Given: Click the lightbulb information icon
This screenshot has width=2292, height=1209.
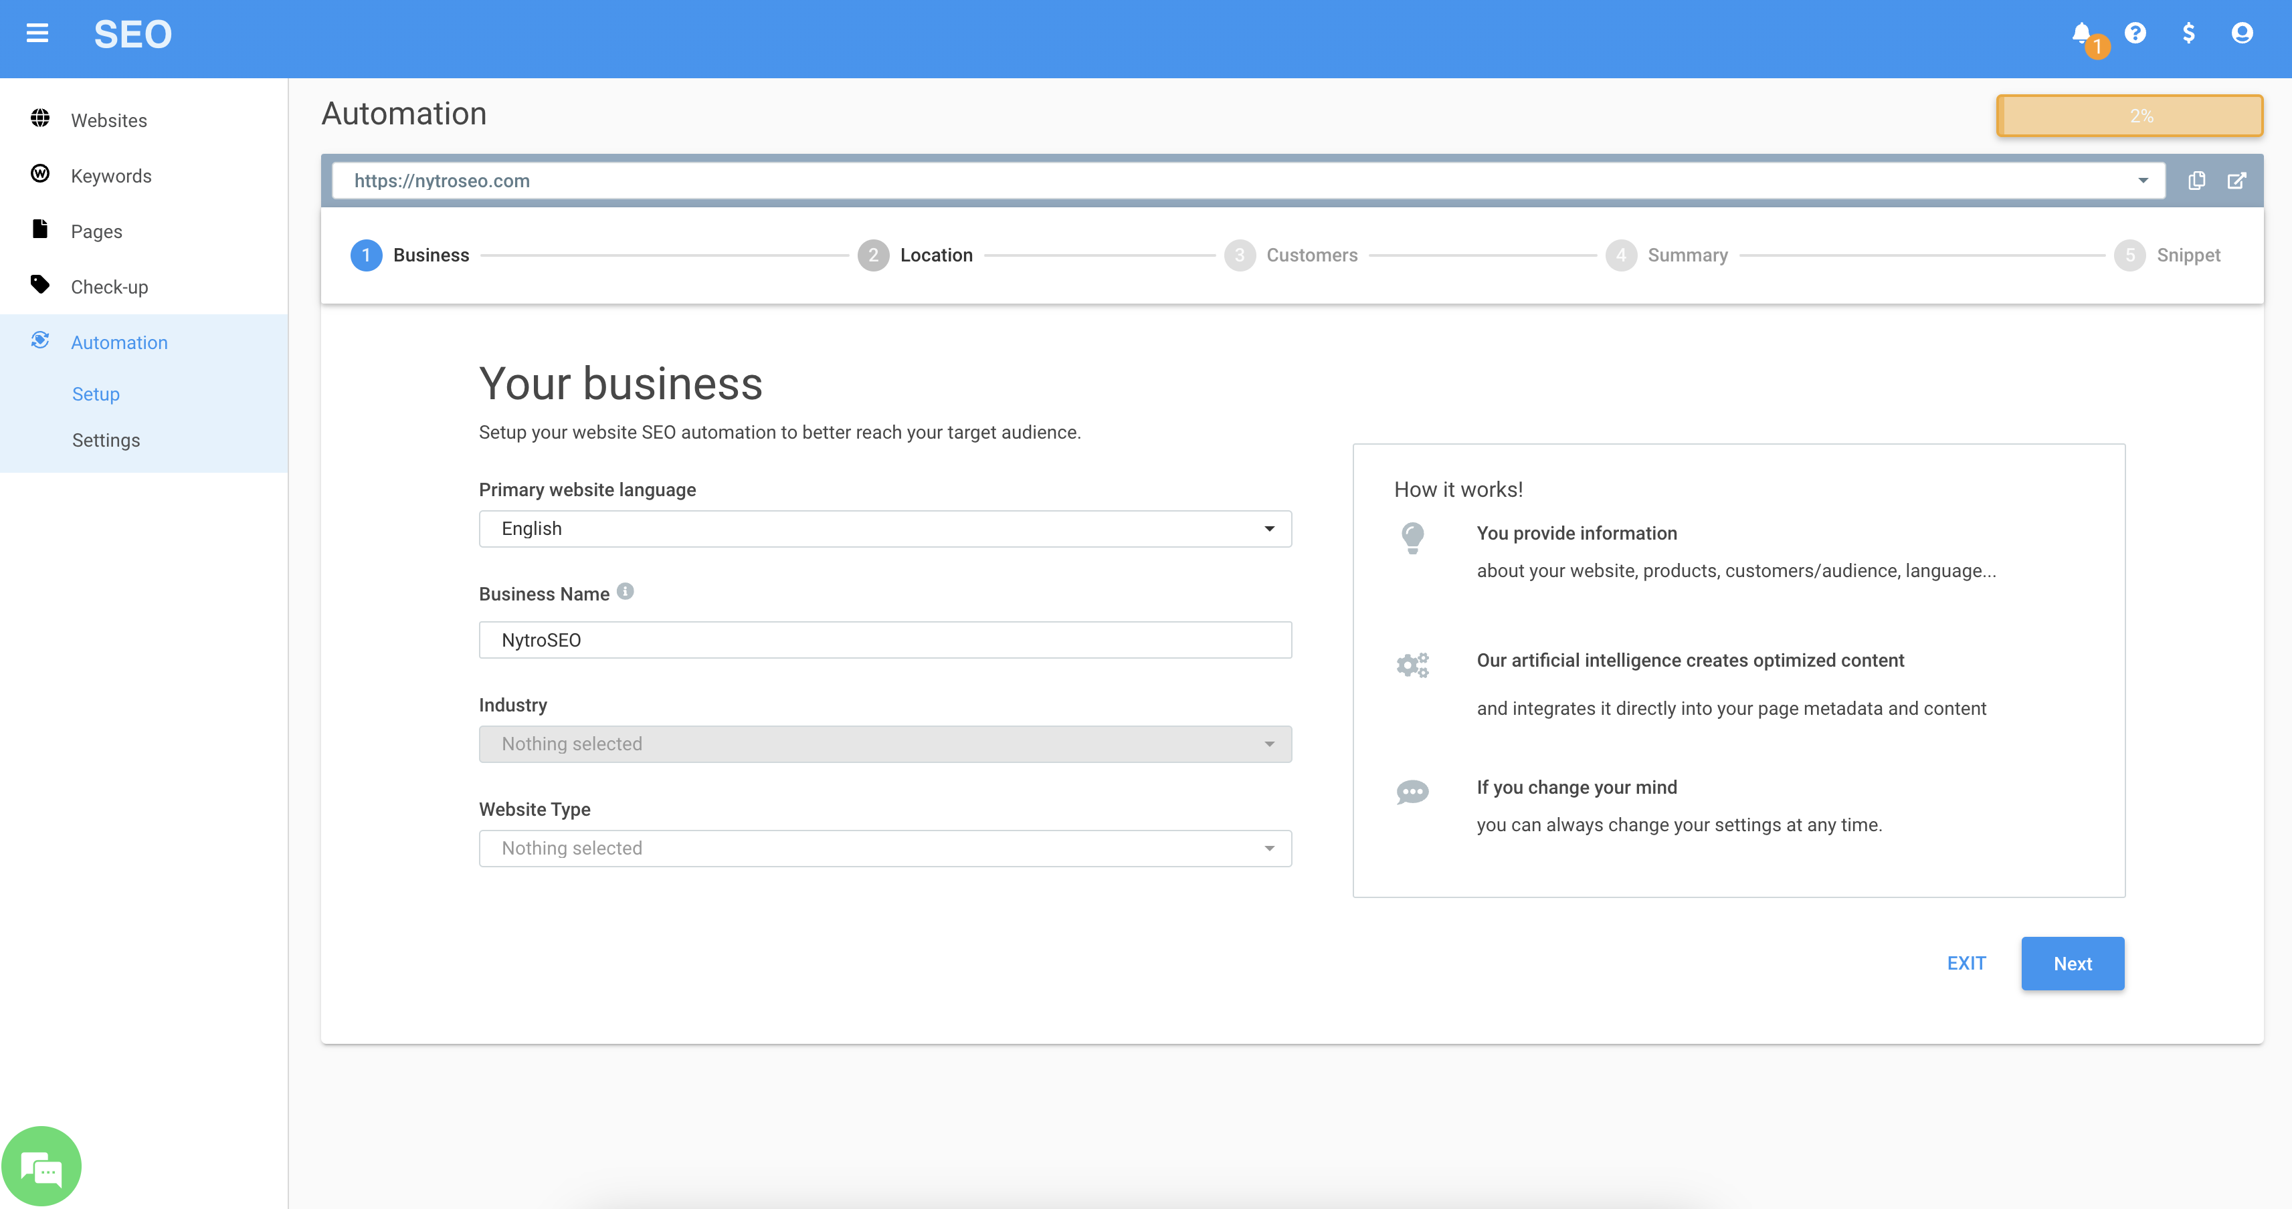Looking at the screenshot, I should [x=1412, y=538].
